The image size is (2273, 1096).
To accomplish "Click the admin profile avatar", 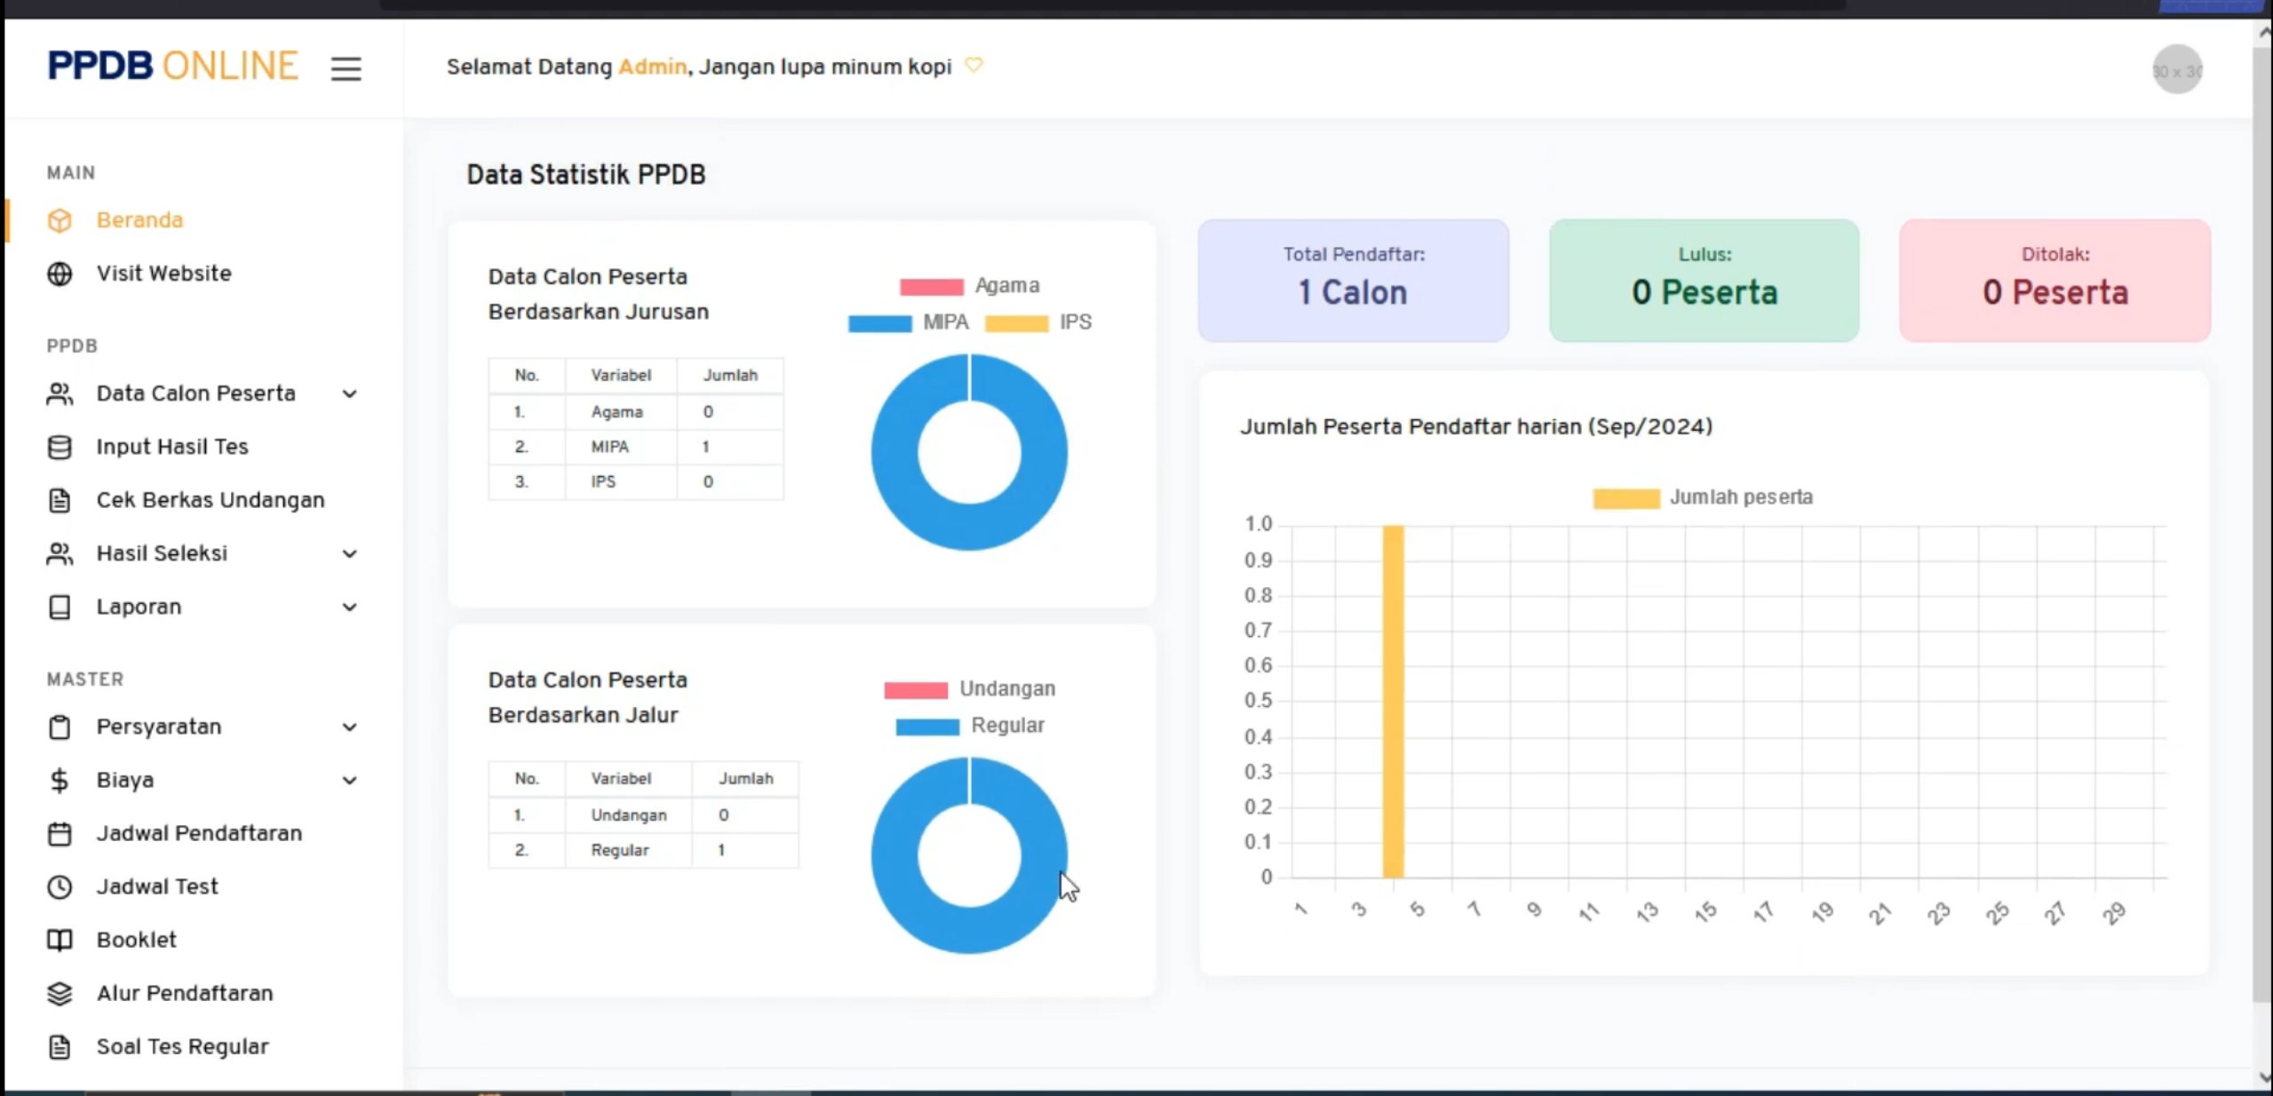I will pyautogui.click(x=2177, y=70).
